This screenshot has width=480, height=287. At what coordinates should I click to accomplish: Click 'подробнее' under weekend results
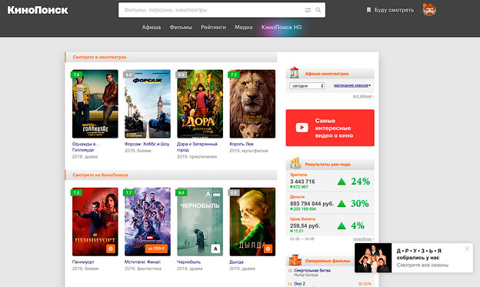pos(363,239)
